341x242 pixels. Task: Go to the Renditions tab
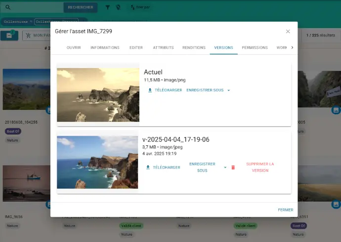pos(194,48)
